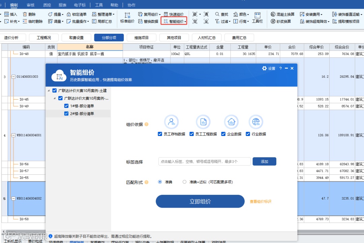Viewport: 364px width, 243px height.
Task: Open the 查看组价标识 link
Action: point(260,202)
